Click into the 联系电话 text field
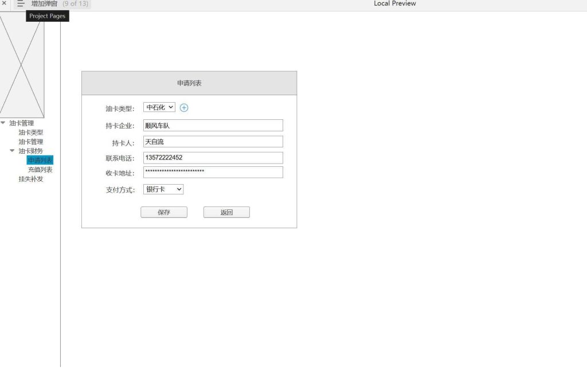This screenshot has width=587, height=386. tap(213, 158)
